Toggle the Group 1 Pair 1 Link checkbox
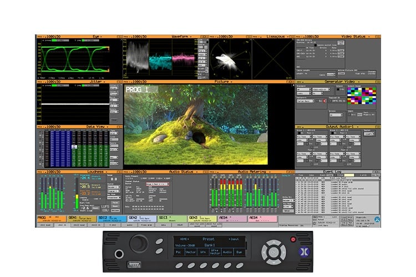Screen dimensions: 416x277 [312, 147]
